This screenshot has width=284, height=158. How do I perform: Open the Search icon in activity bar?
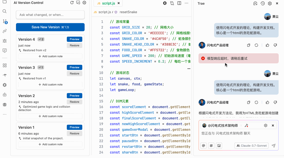5,11
